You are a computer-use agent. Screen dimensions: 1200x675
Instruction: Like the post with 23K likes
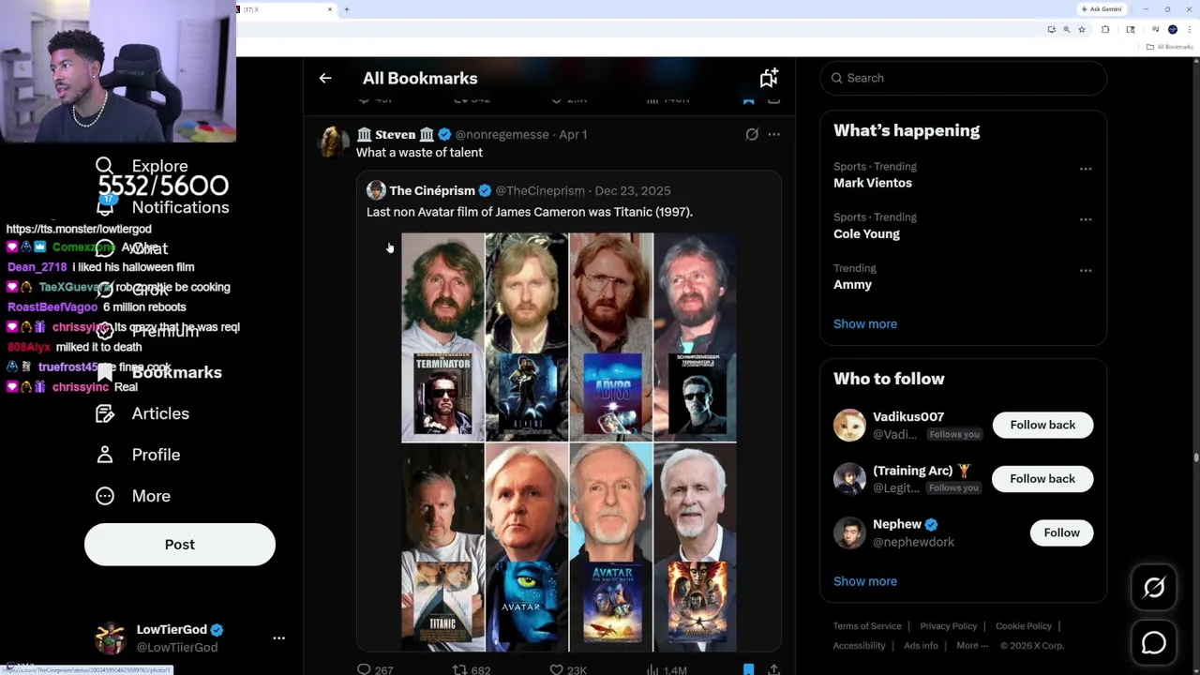point(556,669)
